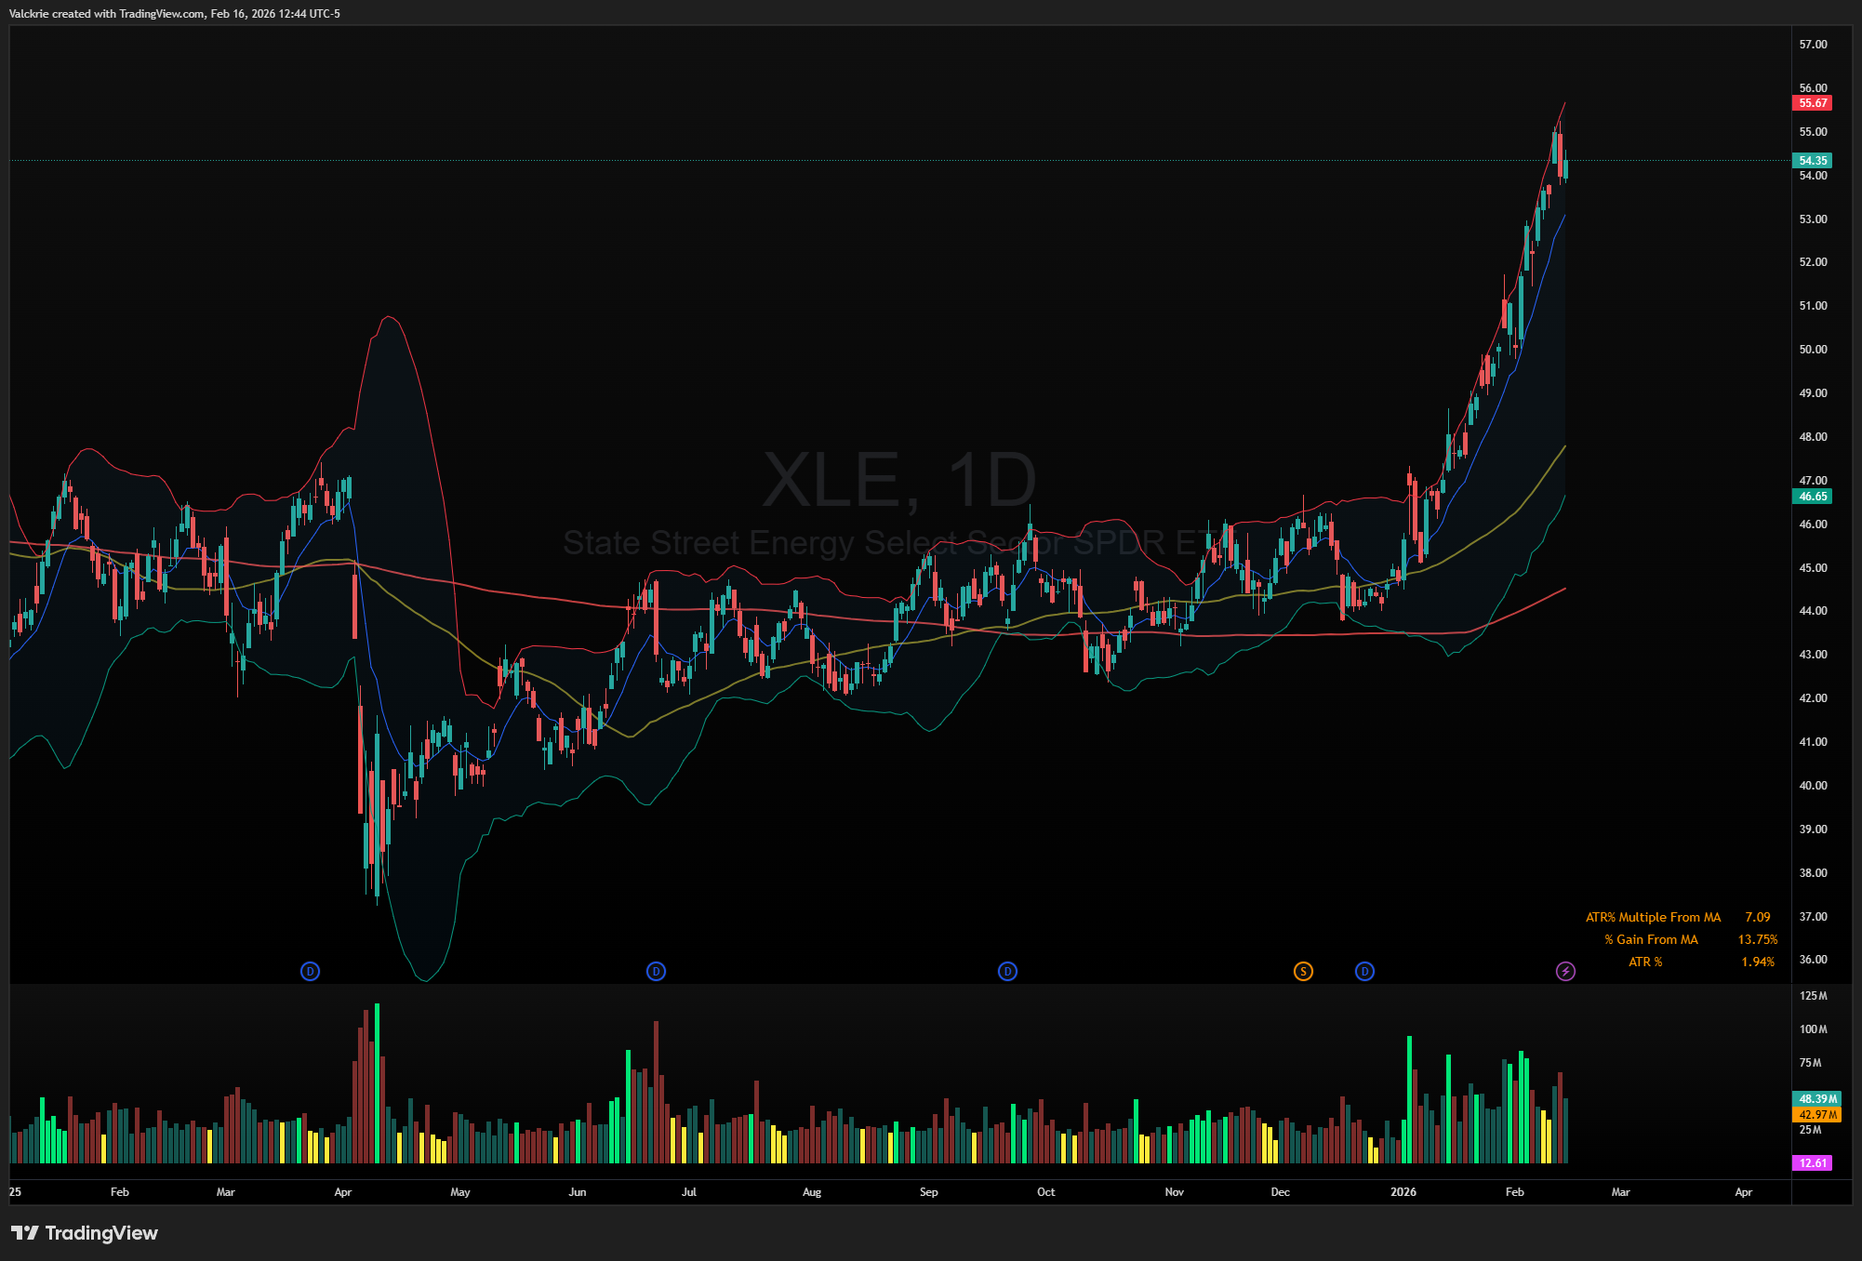
Task: Click the orange S split marker
Action: pos(1303,971)
